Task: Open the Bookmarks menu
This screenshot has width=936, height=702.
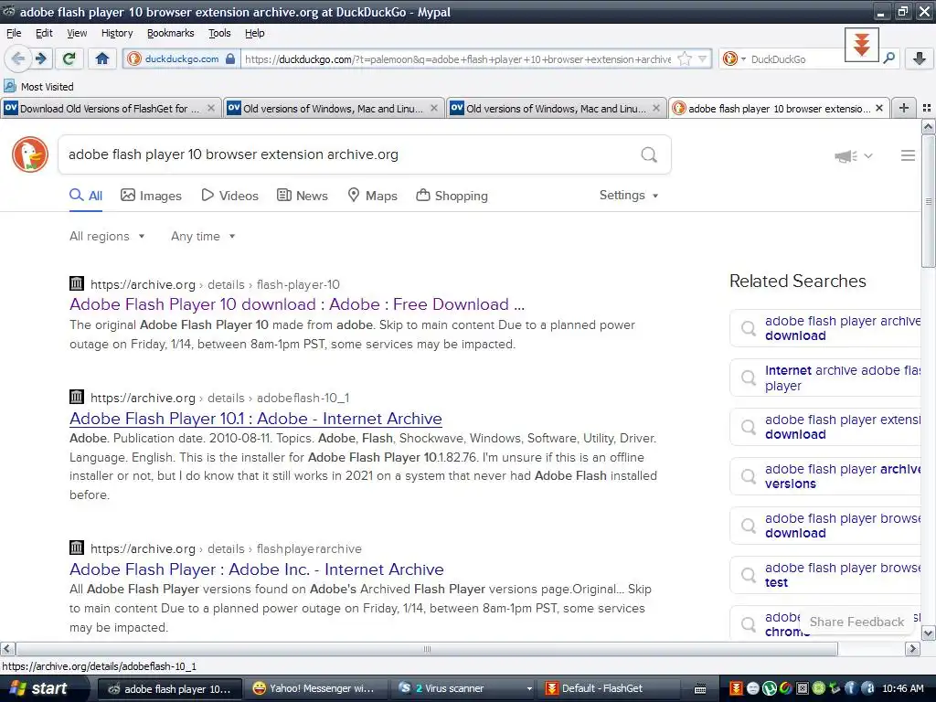Action: point(170,33)
